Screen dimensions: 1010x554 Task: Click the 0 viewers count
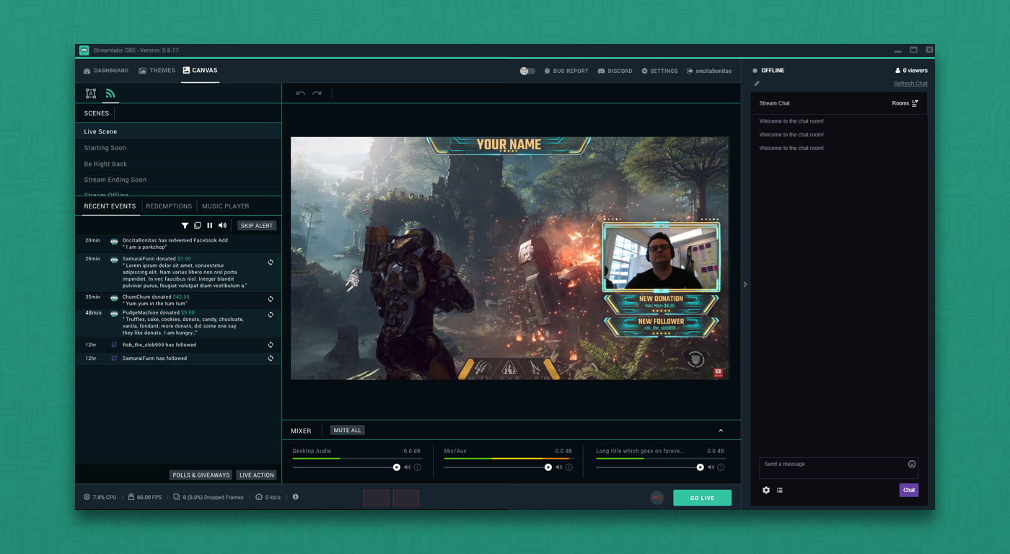(911, 71)
